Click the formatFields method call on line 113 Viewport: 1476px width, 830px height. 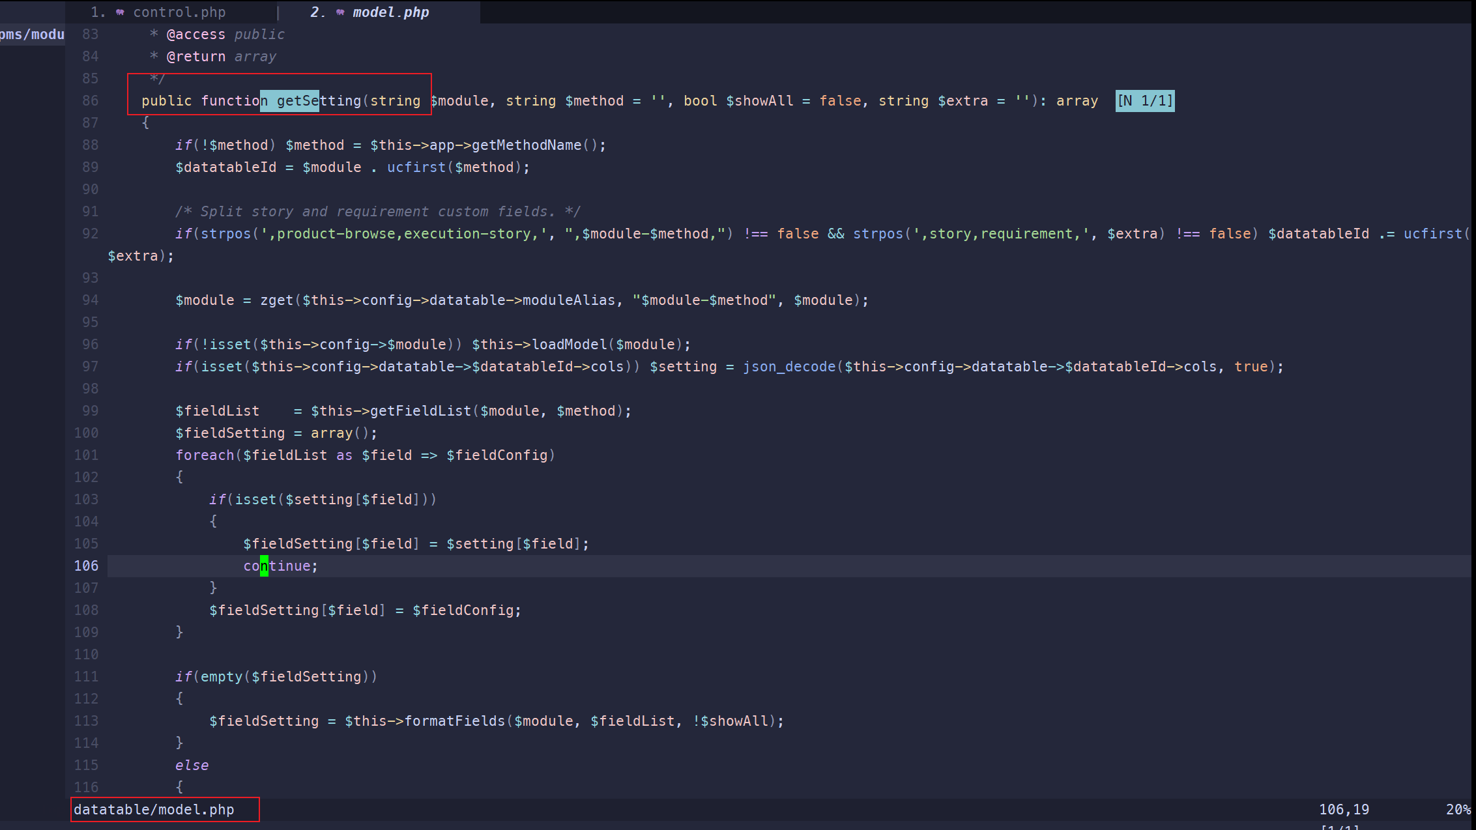(454, 721)
